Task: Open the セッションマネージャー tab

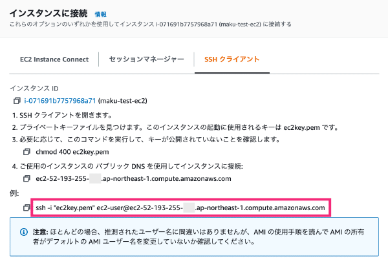Action: [147, 59]
